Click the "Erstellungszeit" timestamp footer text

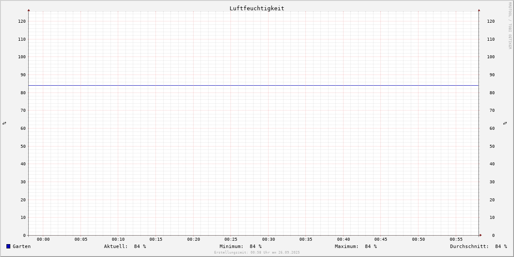(257, 252)
